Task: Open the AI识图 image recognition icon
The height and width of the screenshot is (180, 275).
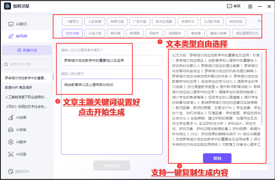Action: [11, 154]
